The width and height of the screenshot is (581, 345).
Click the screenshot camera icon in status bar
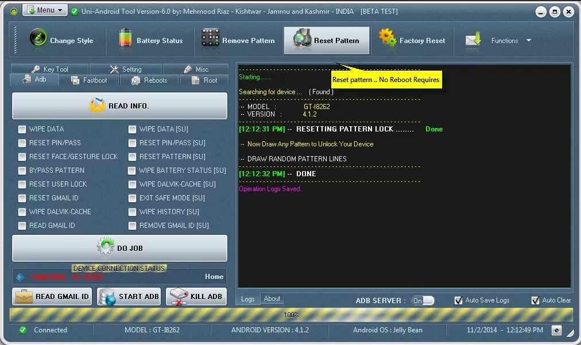556,330
